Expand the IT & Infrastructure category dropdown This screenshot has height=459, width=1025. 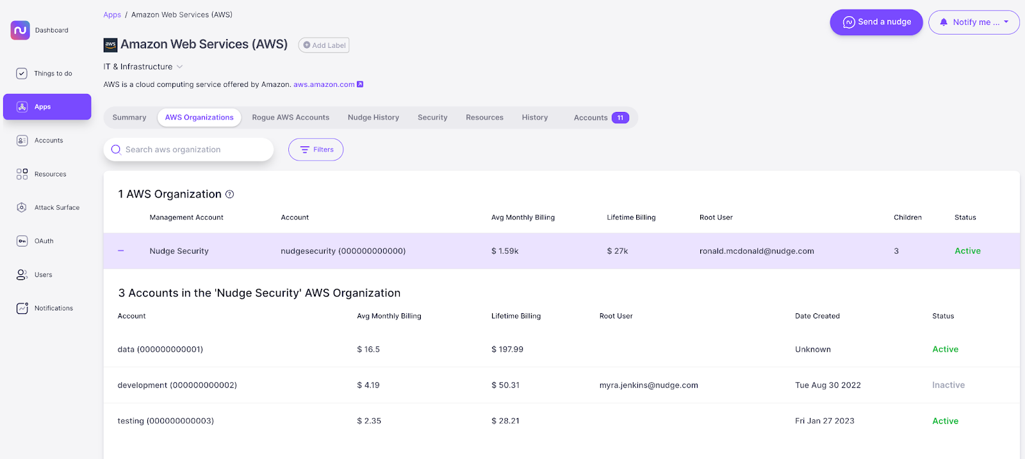point(179,66)
